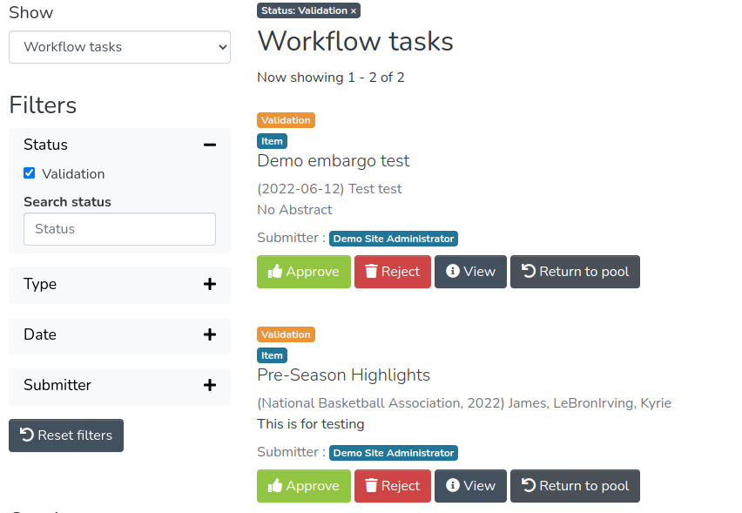Click the Reset filters button

click(66, 435)
